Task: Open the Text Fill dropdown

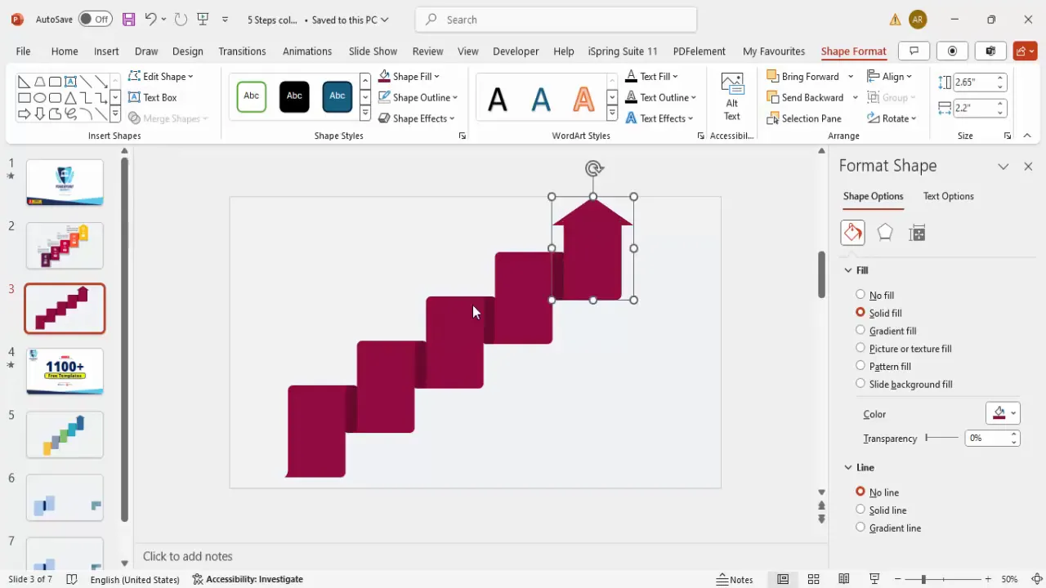Action: coord(651,76)
